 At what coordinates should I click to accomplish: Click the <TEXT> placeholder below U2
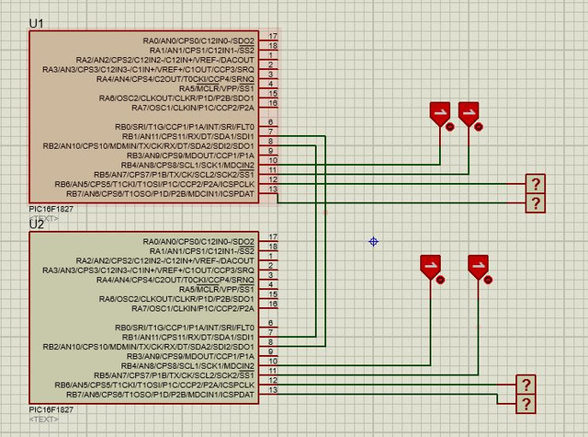(44, 419)
